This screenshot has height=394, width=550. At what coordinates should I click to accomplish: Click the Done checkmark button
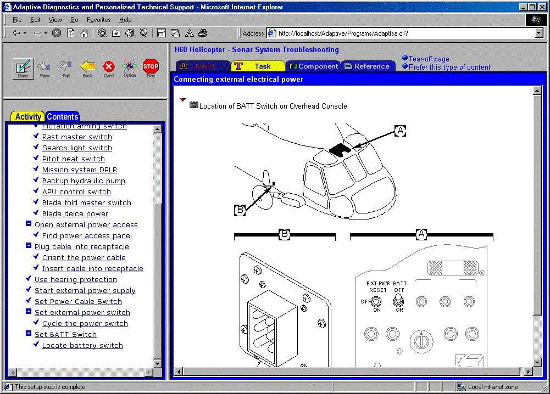coord(23,68)
